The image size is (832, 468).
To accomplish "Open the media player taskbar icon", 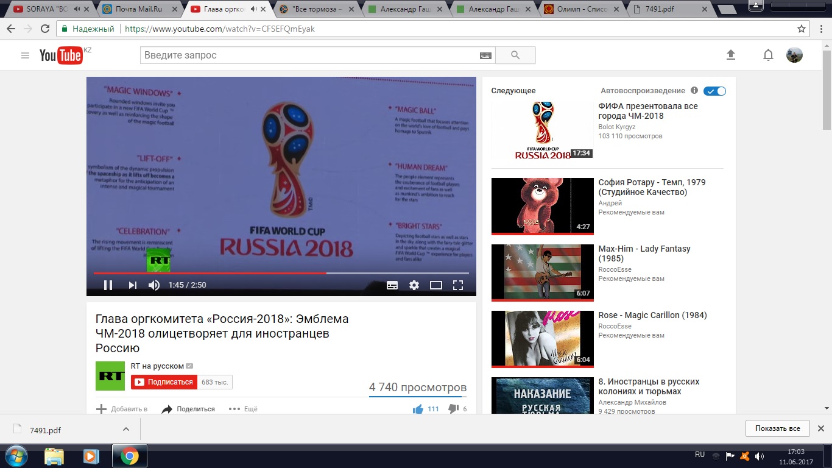I will [91, 456].
